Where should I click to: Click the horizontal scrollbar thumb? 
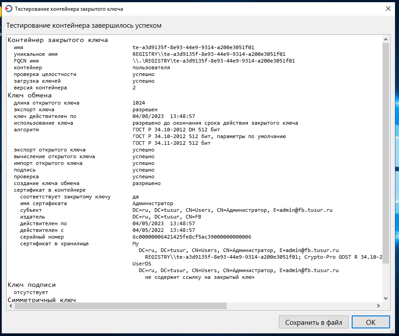pyautogui.click(x=121, y=306)
